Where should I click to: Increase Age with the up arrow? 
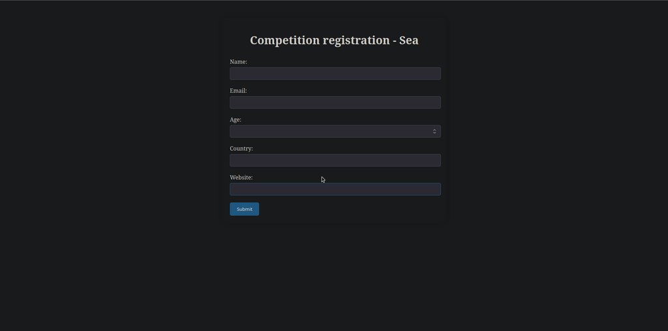coord(434,130)
